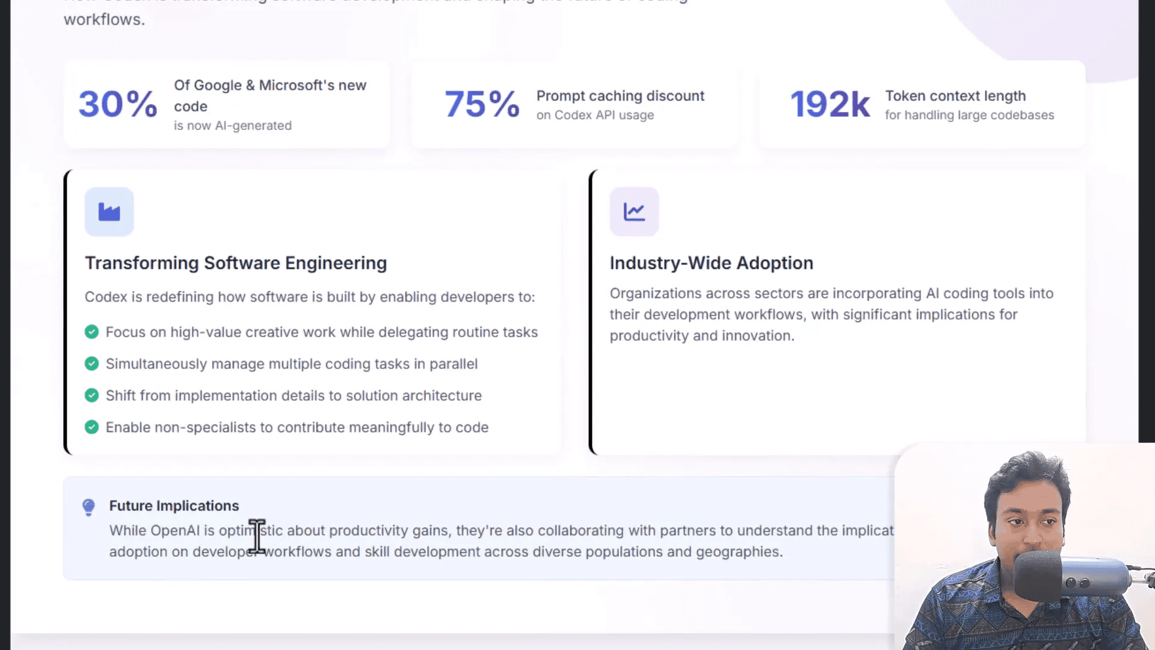Click the green check icon beside 'Simultaneously manage multiple coding tasks'
The height and width of the screenshot is (650, 1155).
tap(91, 364)
